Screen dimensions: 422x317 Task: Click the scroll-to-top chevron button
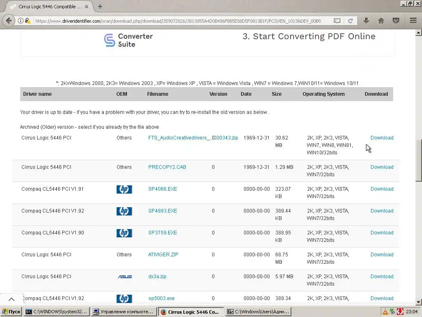point(11,299)
